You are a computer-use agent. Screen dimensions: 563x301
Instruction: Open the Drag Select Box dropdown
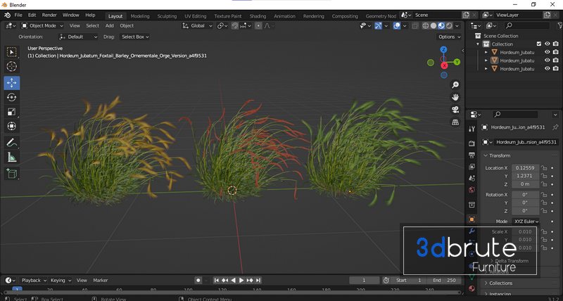tap(134, 37)
